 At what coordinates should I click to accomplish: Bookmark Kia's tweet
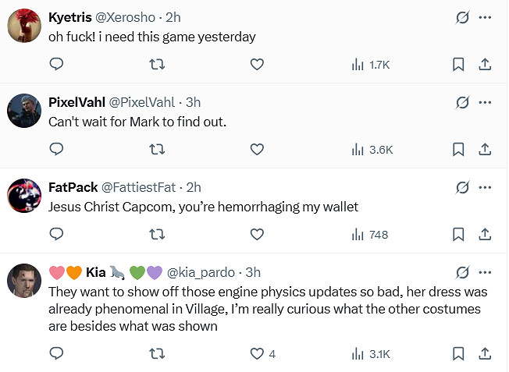pos(458,354)
